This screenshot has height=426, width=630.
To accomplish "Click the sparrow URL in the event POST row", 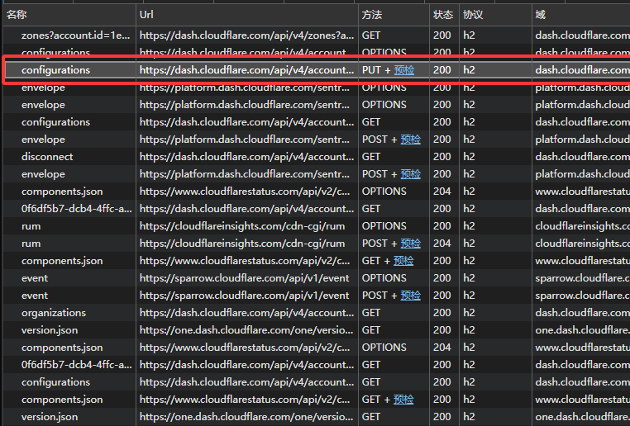I will coord(244,296).
